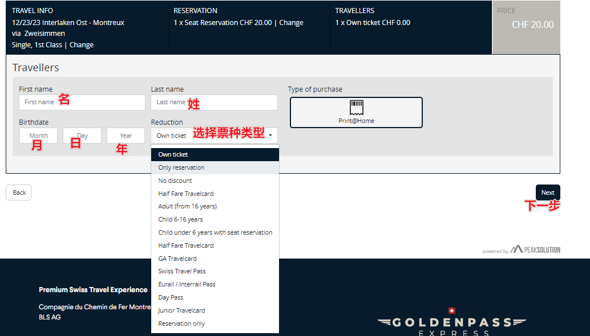Select 'GA Travelcard' option

pos(215,259)
